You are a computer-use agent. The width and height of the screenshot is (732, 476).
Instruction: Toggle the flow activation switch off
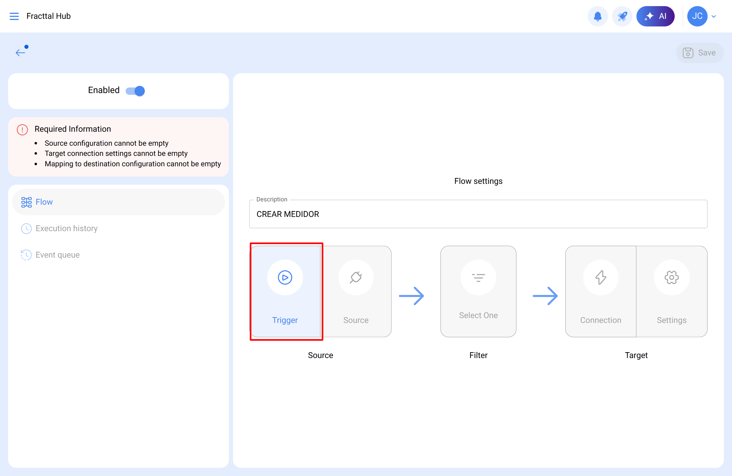(135, 91)
